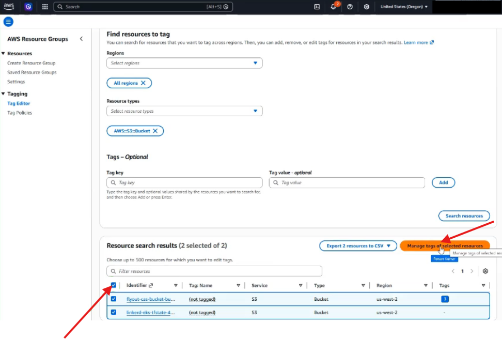Toggle the select-all header checkbox

tap(113, 285)
